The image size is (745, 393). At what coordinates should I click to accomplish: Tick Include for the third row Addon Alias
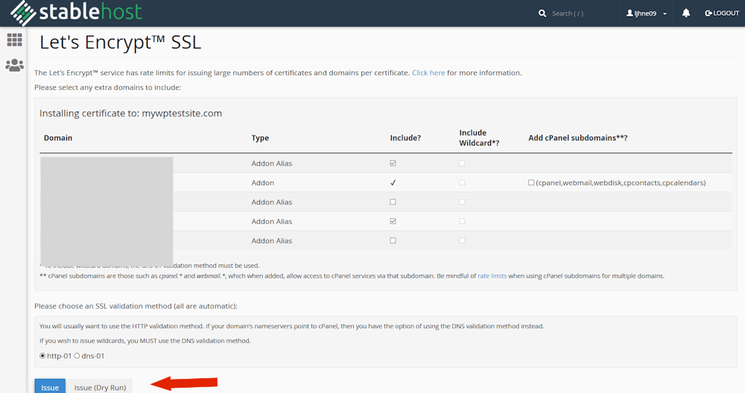[x=393, y=202]
